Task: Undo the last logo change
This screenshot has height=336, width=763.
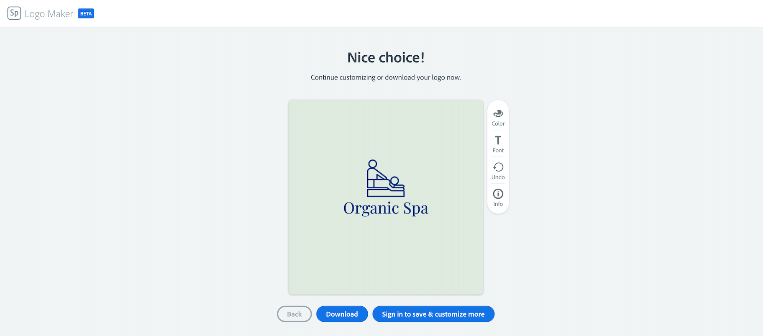Action: 498,170
